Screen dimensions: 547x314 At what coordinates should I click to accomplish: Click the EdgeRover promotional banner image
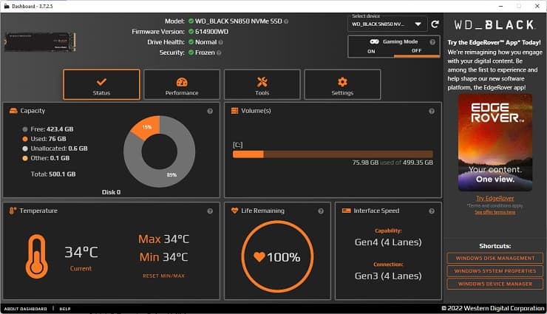(x=495, y=142)
